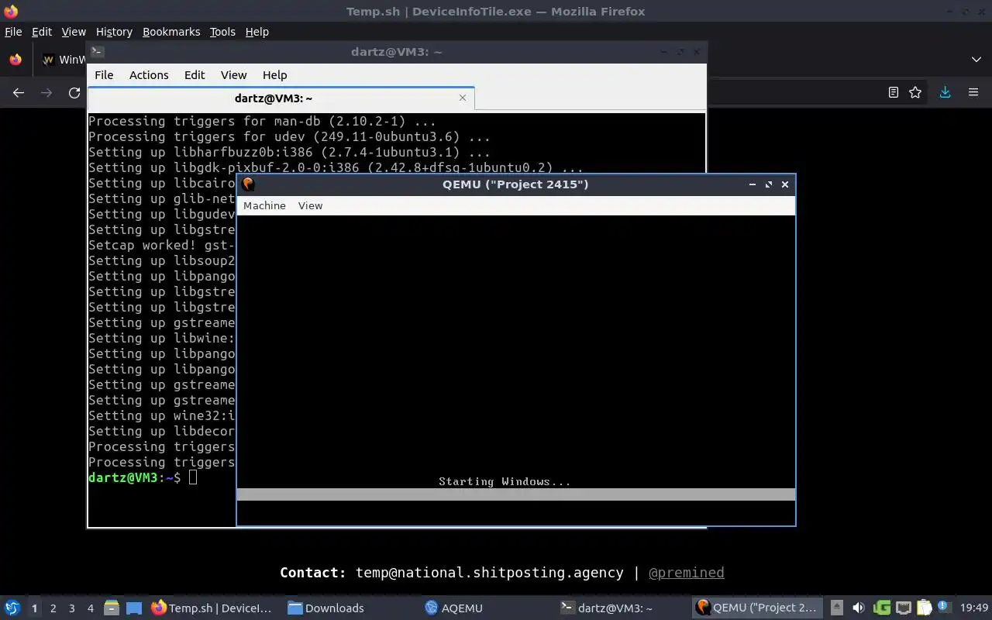
Task: Click the Firefox logo in title bar
Action: tap(11, 11)
